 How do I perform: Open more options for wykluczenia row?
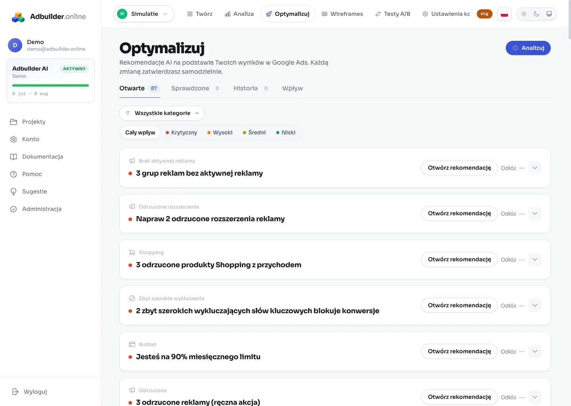(522, 306)
